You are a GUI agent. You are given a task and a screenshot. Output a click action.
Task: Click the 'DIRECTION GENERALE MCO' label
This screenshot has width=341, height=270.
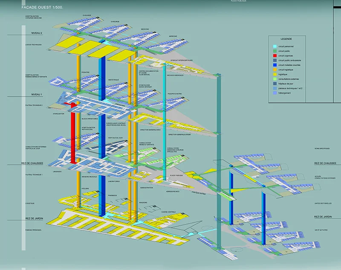[x=150, y=130]
